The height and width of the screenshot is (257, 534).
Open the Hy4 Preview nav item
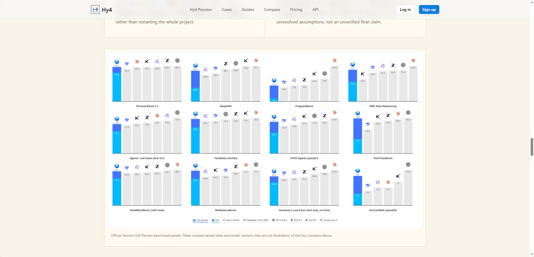click(x=201, y=9)
